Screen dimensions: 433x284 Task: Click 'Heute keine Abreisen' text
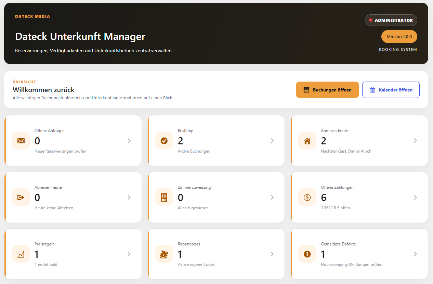(x=54, y=208)
